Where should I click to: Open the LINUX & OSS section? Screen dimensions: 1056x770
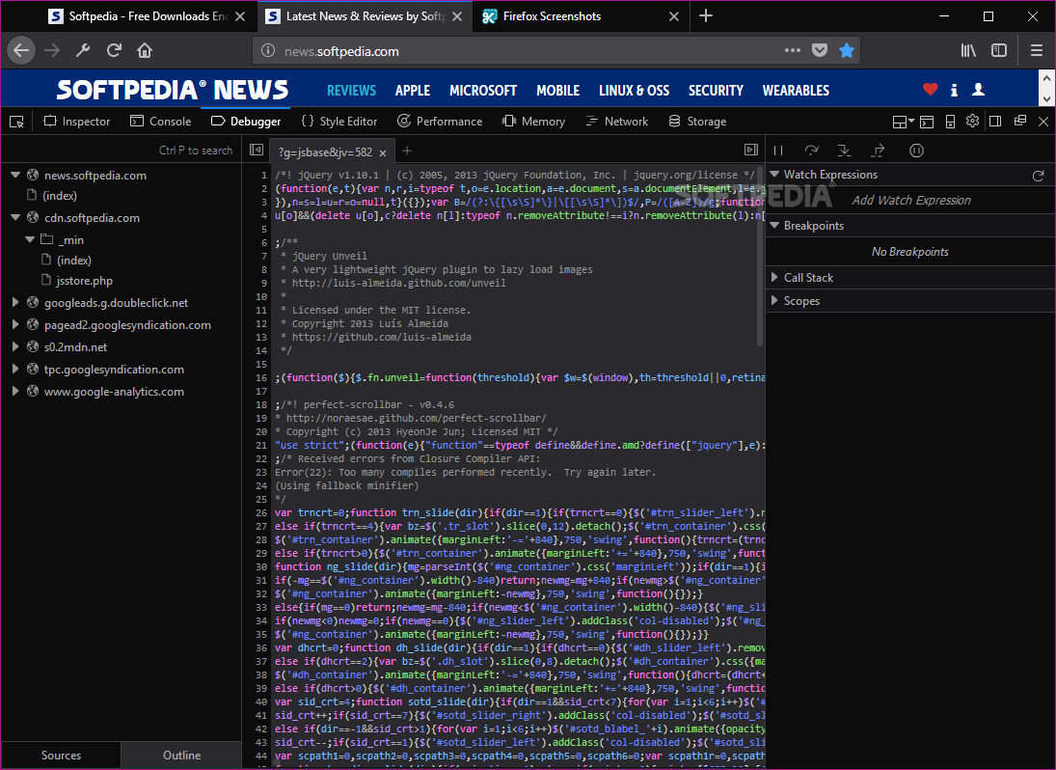pyautogui.click(x=634, y=91)
